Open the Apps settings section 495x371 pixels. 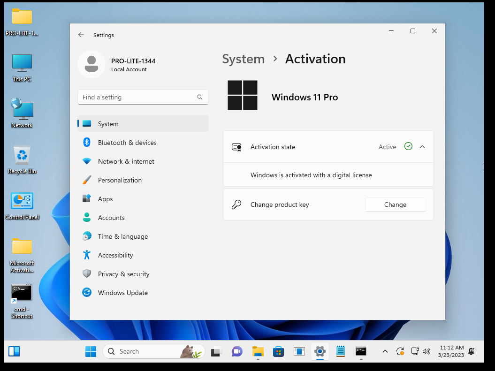click(x=143, y=199)
